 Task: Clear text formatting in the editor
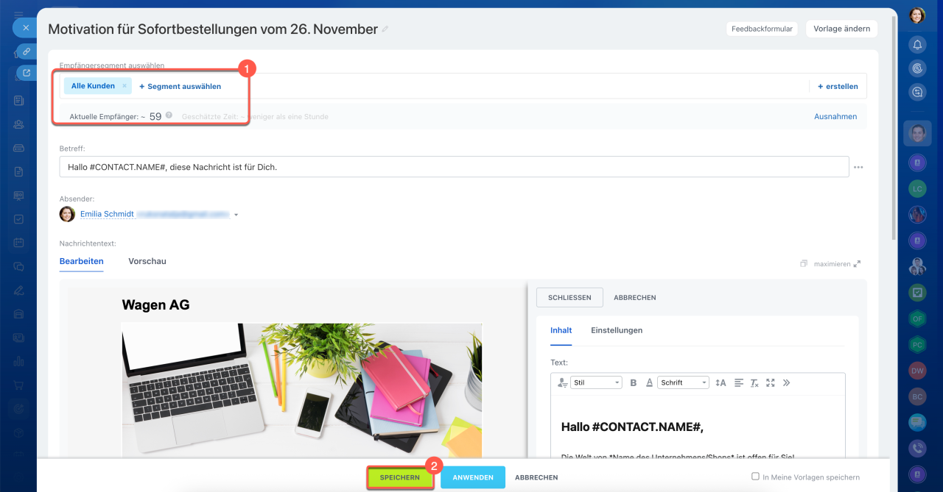tap(754, 382)
